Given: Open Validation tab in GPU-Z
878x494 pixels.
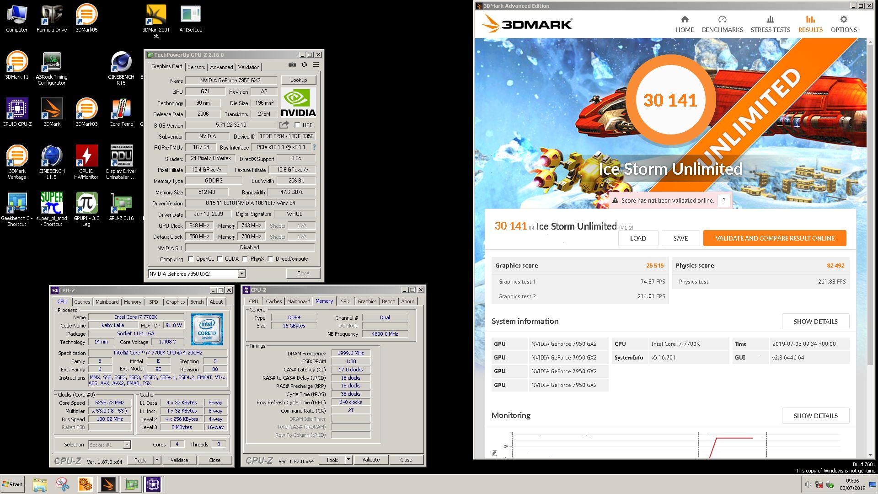Looking at the screenshot, I should 249,67.
